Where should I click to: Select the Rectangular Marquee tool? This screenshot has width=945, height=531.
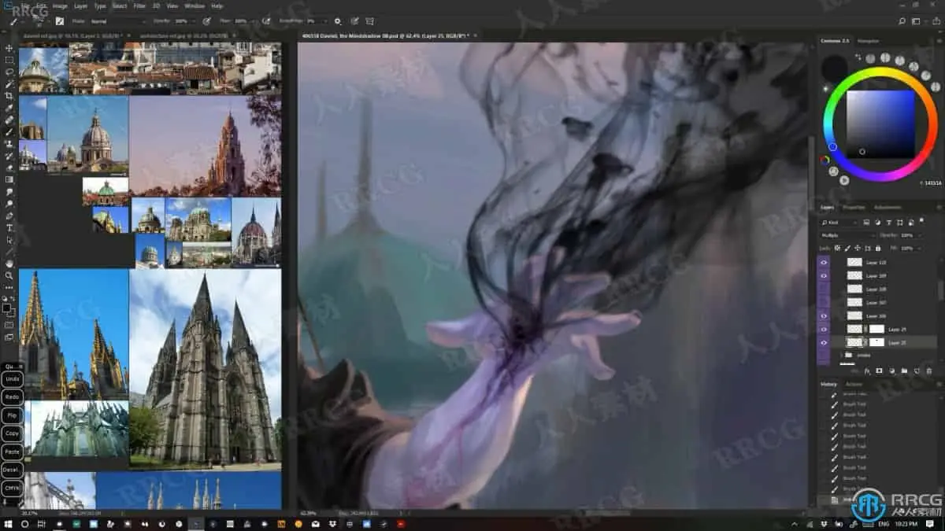(x=9, y=60)
